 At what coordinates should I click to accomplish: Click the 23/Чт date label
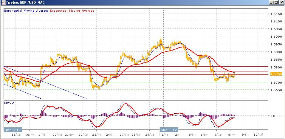97,135
